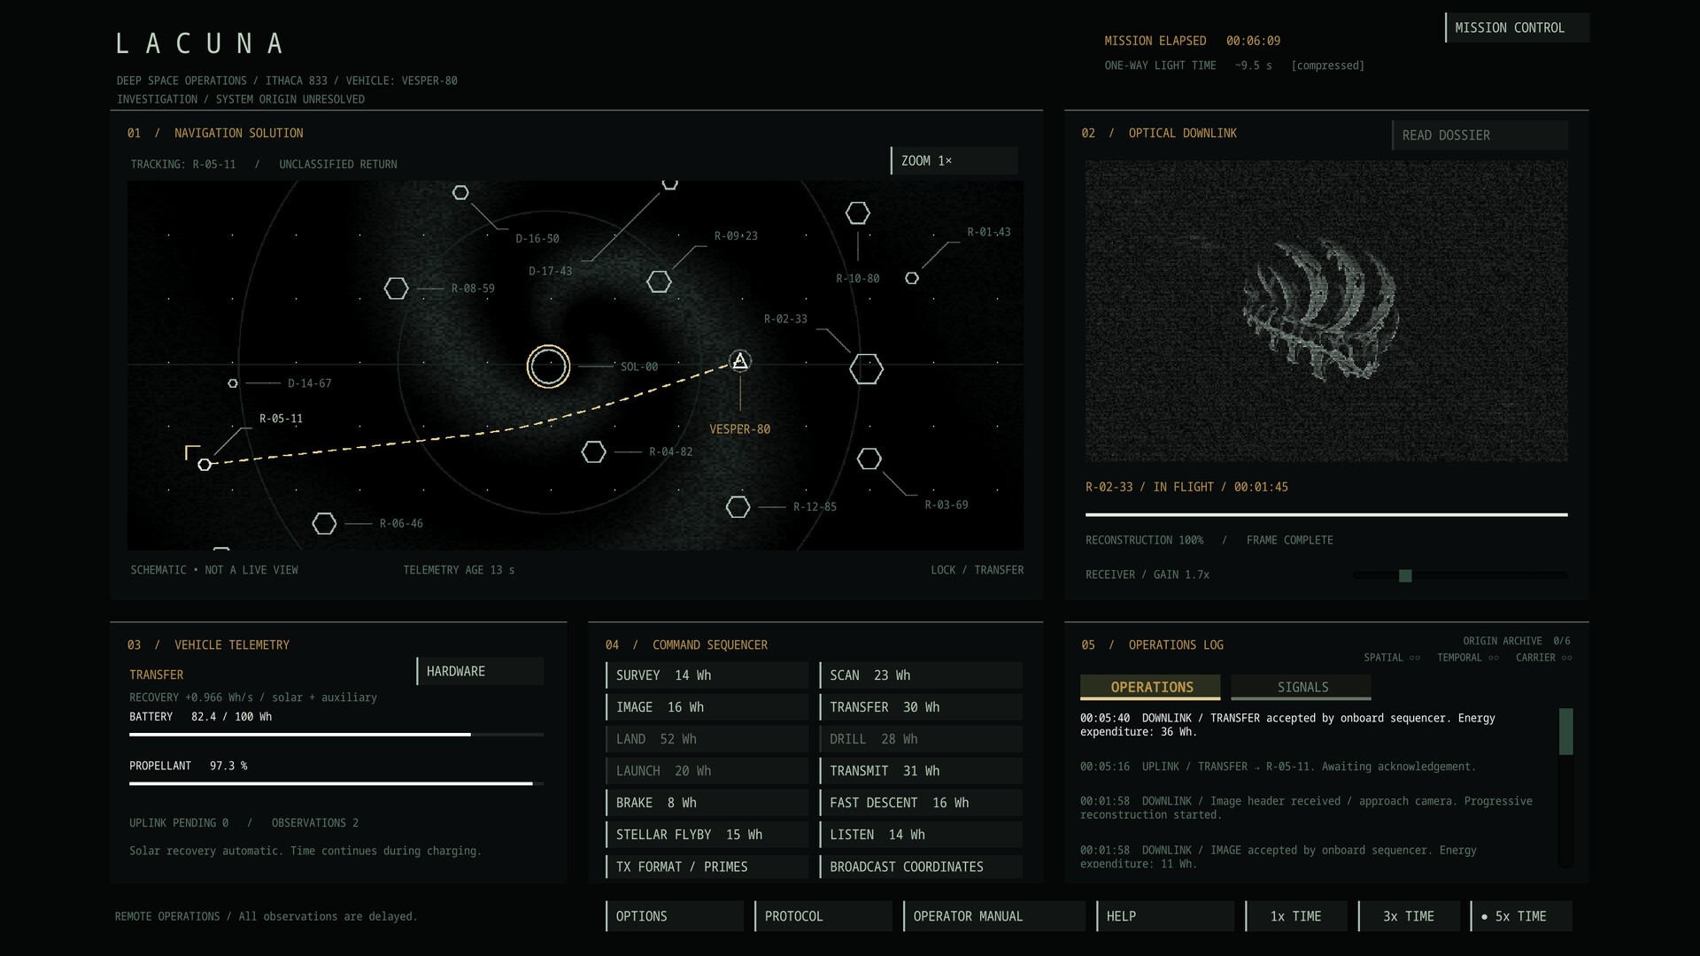Select the small D-14-67 marker
1700x956 pixels.
click(233, 383)
